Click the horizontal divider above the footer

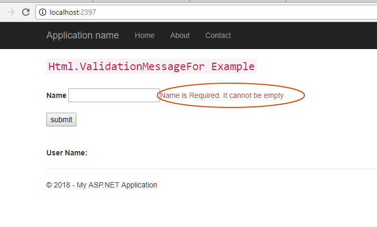[211, 169]
